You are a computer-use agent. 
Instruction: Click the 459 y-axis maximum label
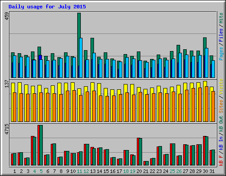(x=7, y=16)
